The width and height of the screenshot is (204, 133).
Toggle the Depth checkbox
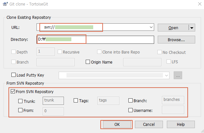pos(13,52)
